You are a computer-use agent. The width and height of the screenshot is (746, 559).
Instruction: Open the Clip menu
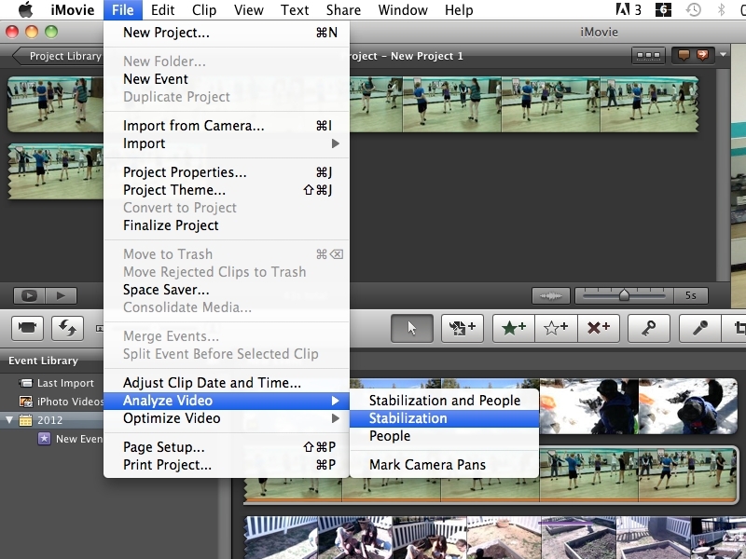(204, 10)
